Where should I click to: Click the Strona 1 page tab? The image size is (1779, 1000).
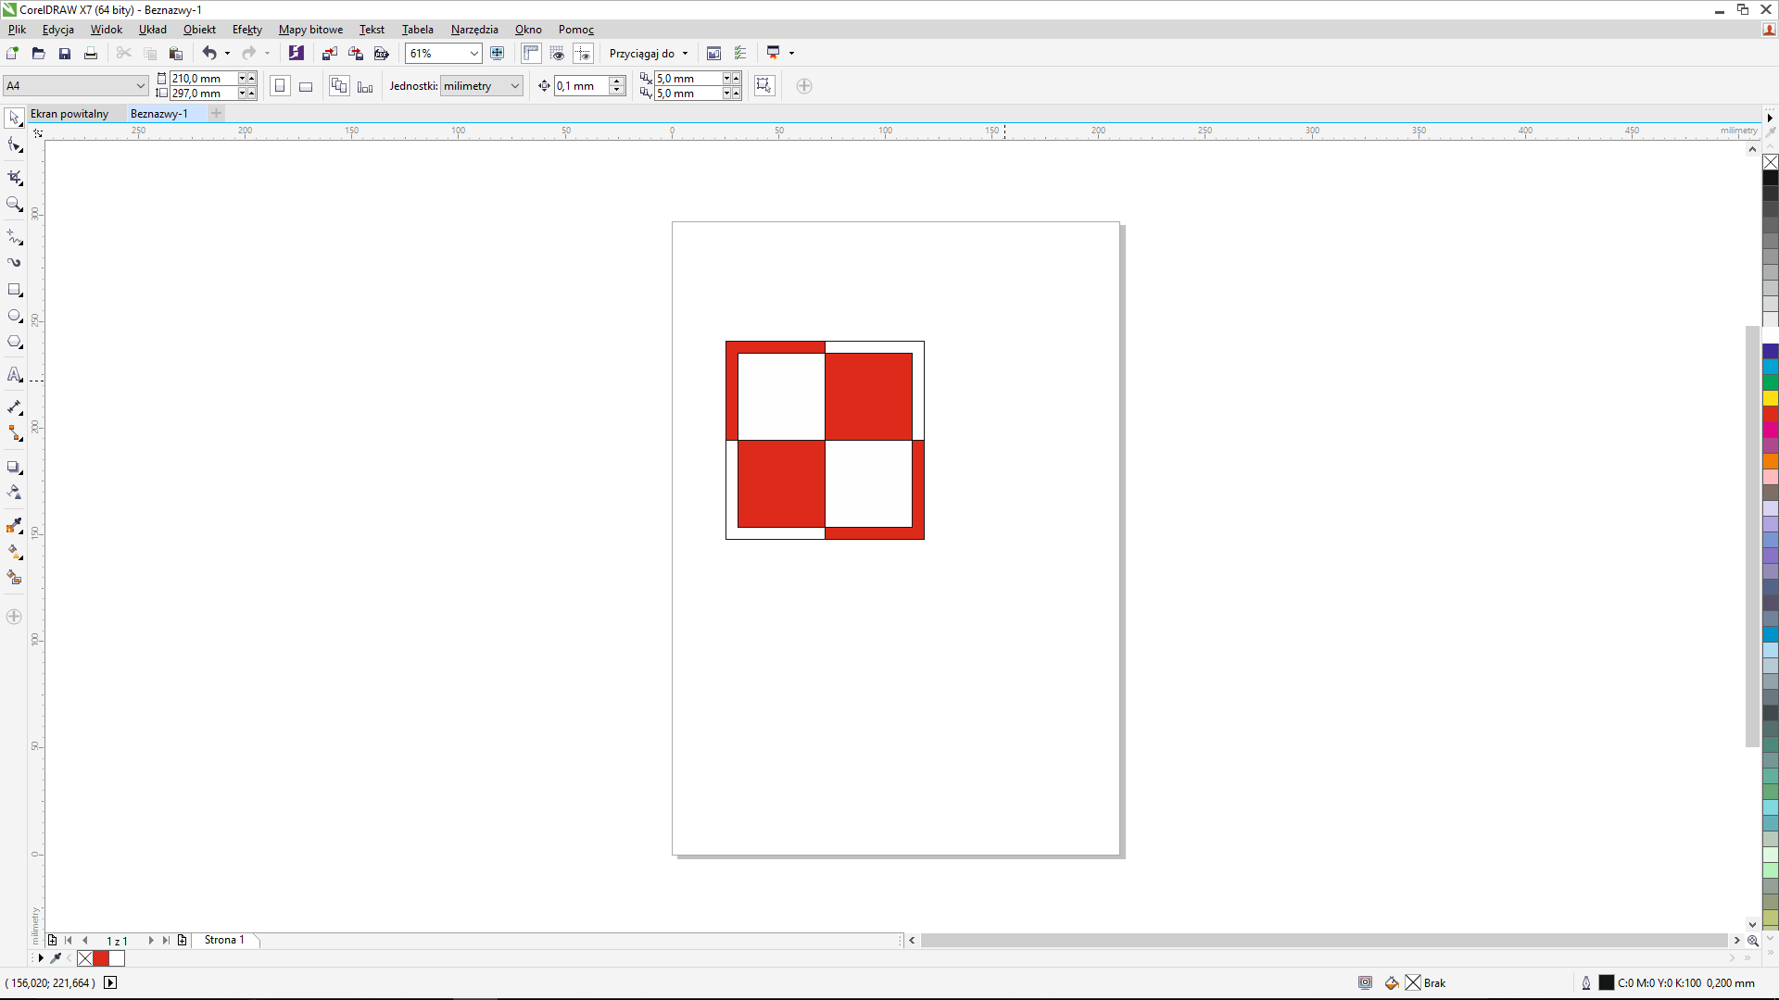224,940
